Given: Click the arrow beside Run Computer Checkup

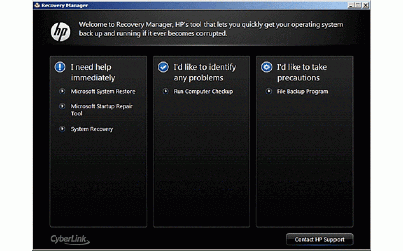Looking at the screenshot, I should pos(166,91).
